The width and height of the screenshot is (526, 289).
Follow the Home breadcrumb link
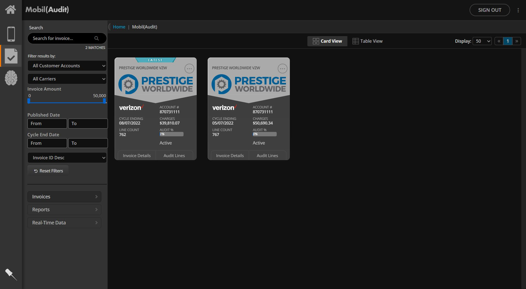119,27
